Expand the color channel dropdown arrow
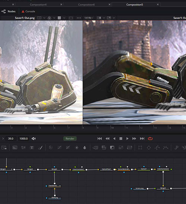 click(54, 18)
